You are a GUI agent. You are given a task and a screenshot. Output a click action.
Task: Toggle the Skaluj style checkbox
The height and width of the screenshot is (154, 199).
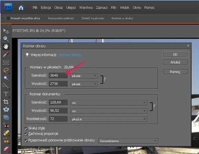click(26, 128)
